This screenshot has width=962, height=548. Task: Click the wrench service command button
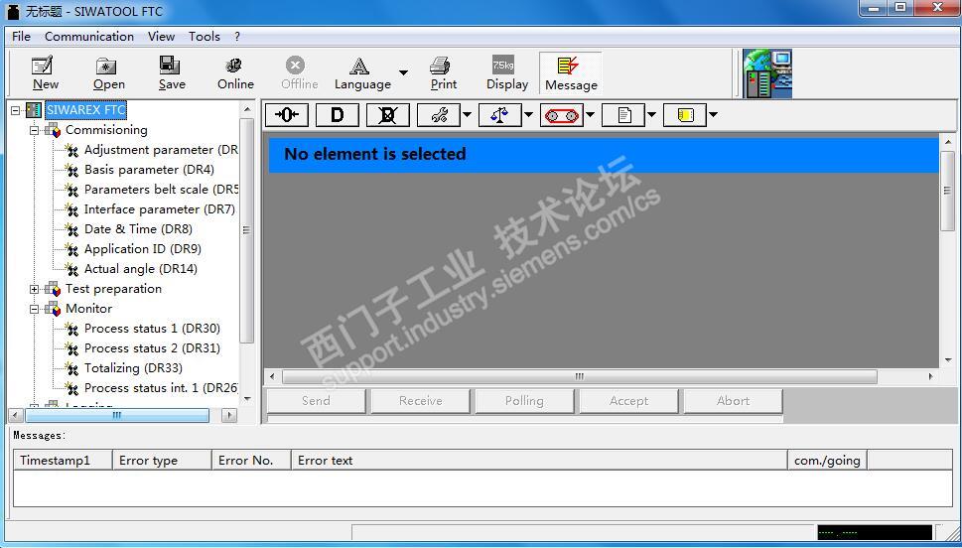pos(439,115)
